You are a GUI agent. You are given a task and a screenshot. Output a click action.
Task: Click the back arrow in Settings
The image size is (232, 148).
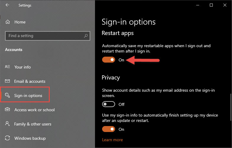pyautogui.click(x=7, y=5)
